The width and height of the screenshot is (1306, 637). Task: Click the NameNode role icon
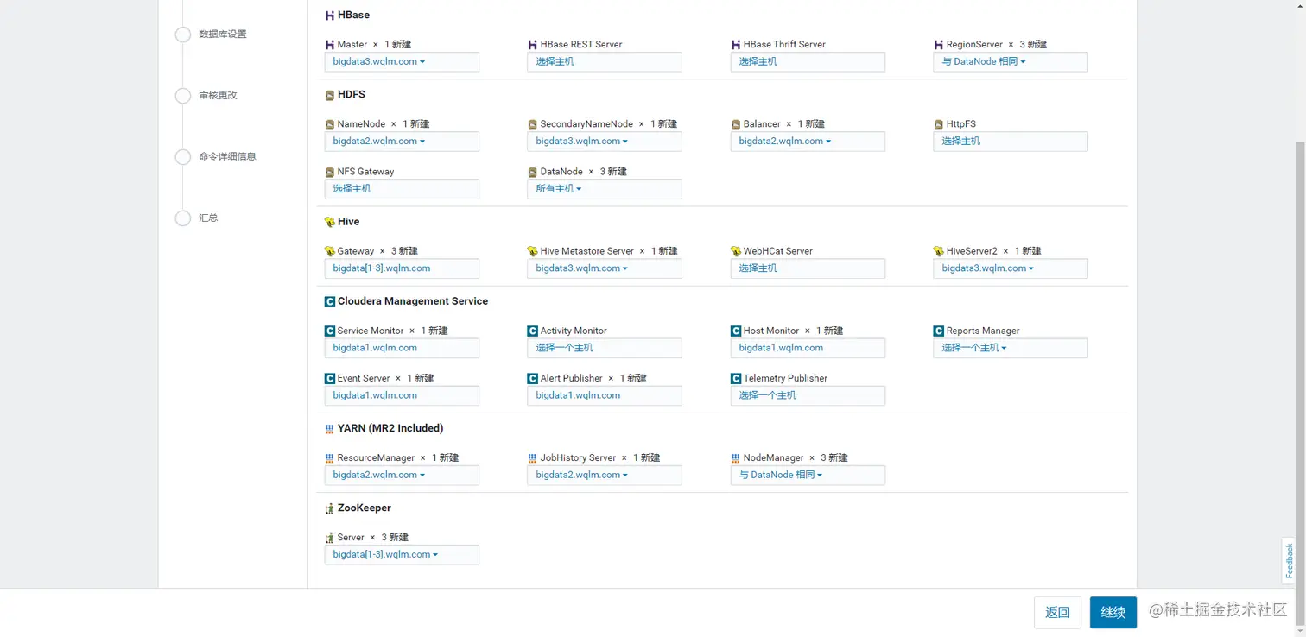pos(330,124)
